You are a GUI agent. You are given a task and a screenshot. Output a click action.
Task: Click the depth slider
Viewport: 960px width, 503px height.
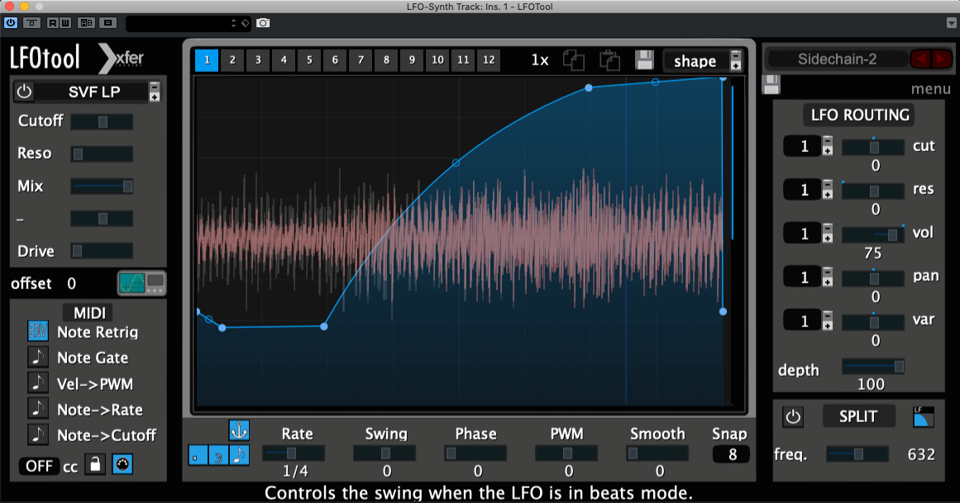pos(874,367)
